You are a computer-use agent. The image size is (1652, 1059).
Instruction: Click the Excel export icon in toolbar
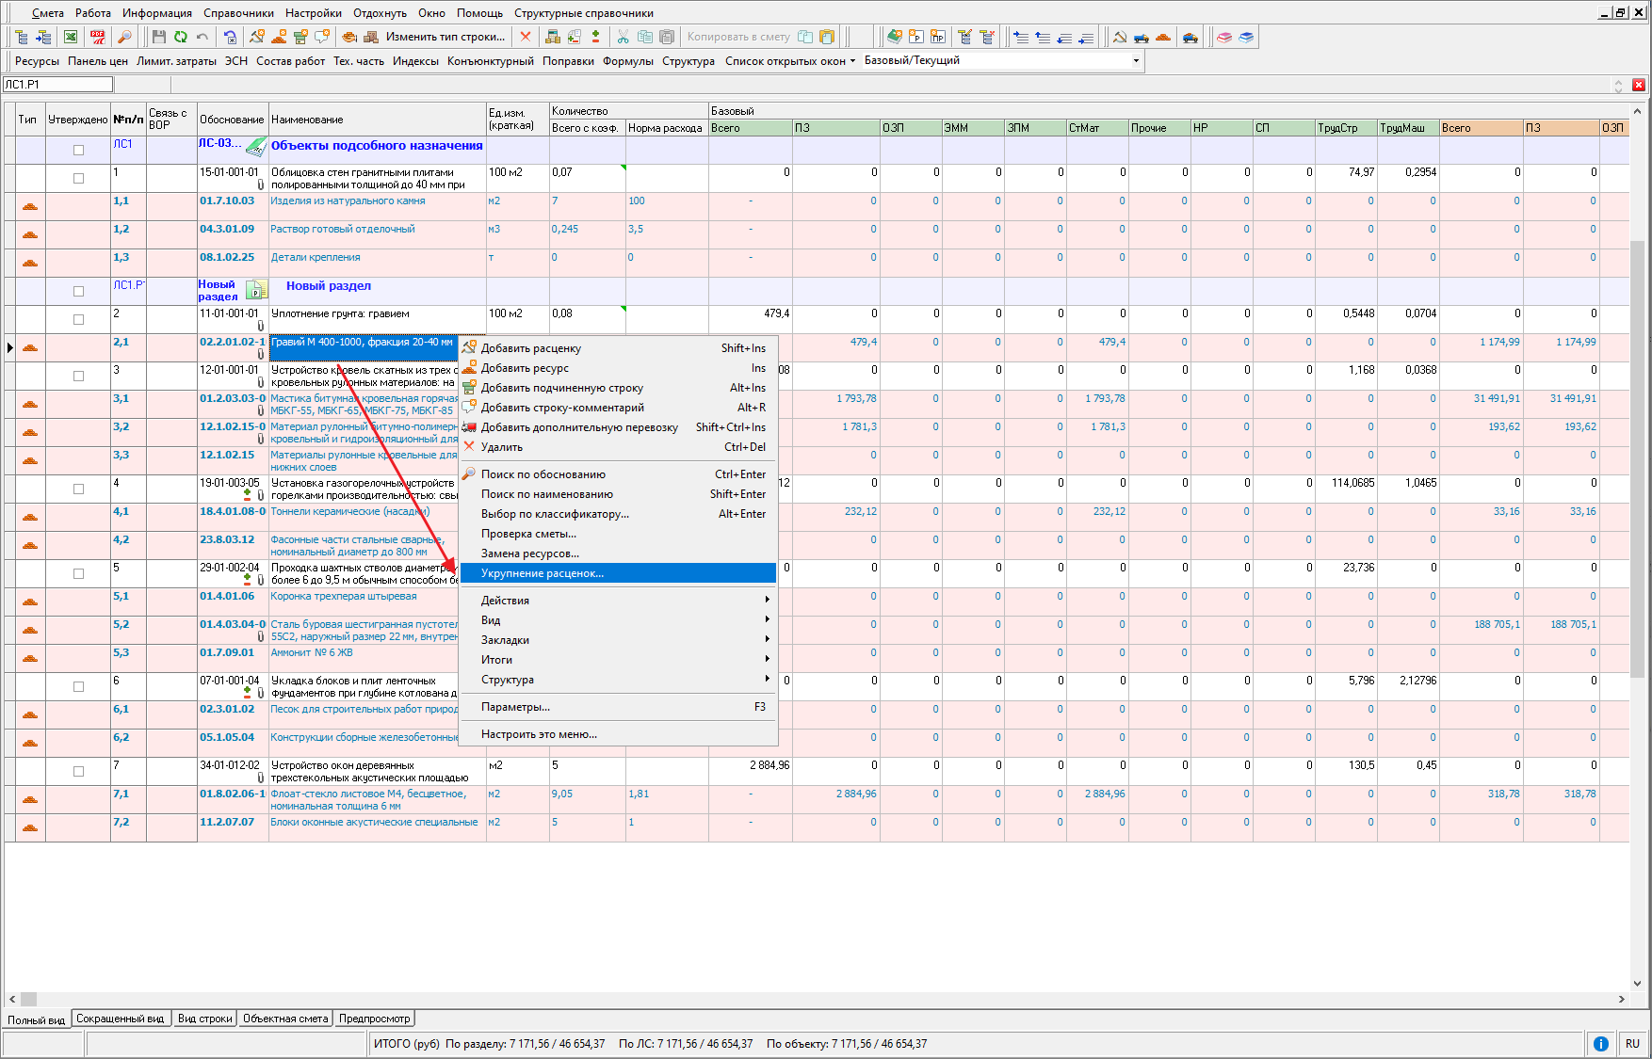coord(71,37)
